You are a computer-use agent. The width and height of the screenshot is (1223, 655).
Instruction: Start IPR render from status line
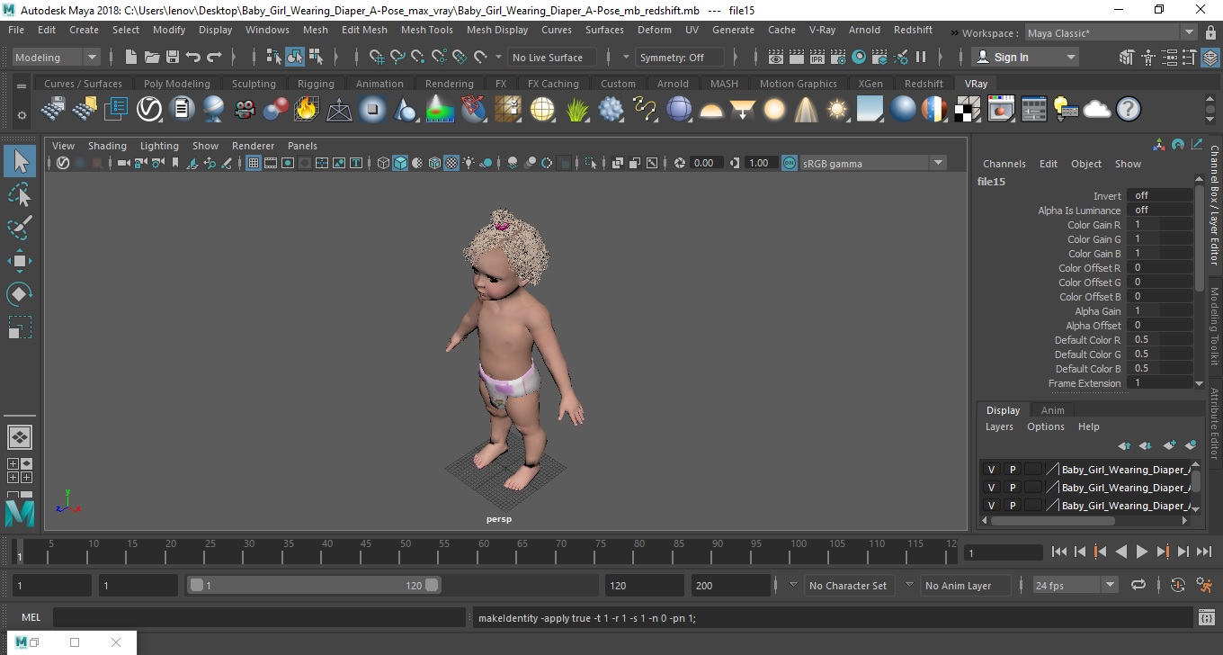tap(817, 57)
